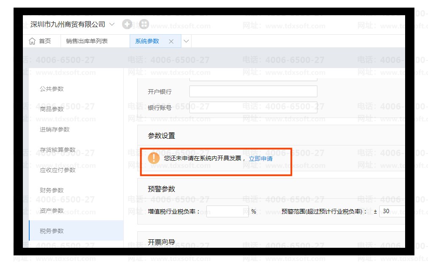
Task: Click the home icon in 首页 tab
Action: pyautogui.click(x=32, y=41)
